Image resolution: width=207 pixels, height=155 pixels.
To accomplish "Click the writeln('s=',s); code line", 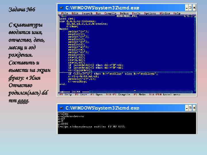I will [82, 79].
